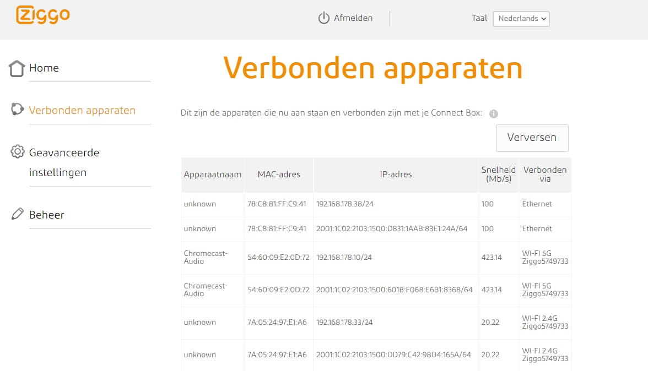
Task: Click the Taal label
Action: 479,18
